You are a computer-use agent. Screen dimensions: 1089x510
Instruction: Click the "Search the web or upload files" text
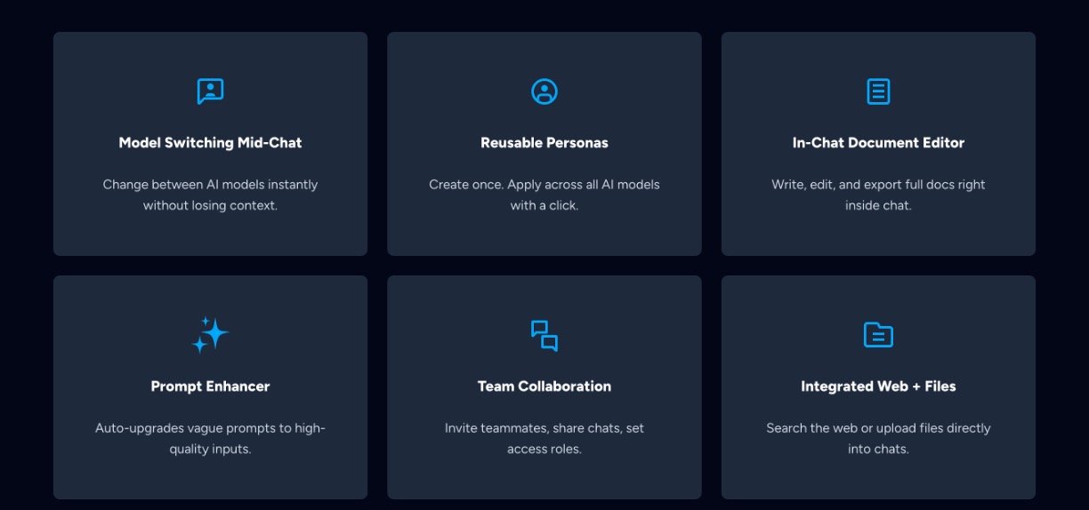(x=878, y=428)
